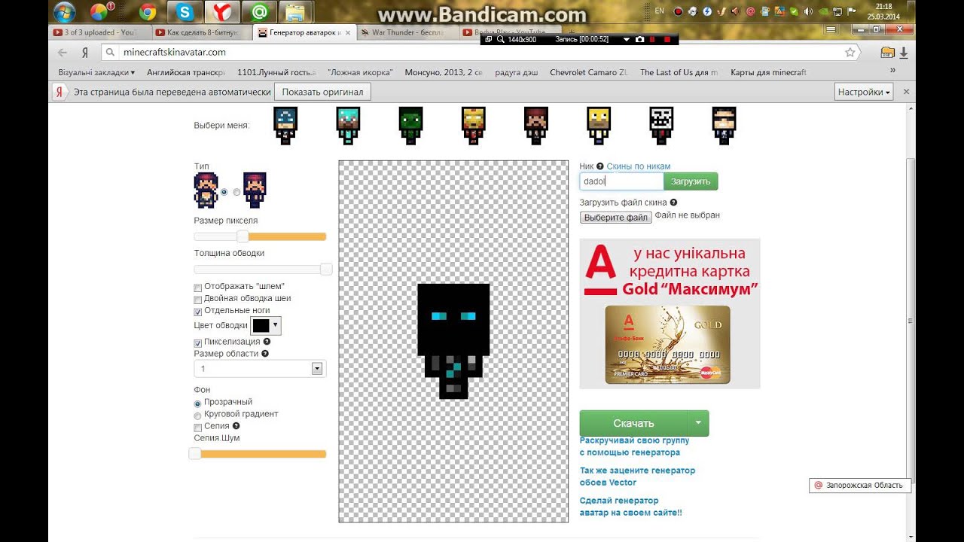Open Так же зацените генератор обоев link
Image resolution: width=964 pixels, height=542 pixels.
click(637, 477)
